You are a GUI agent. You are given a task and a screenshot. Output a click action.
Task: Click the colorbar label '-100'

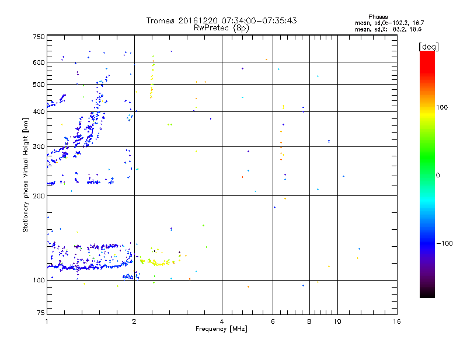coord(444,243)
